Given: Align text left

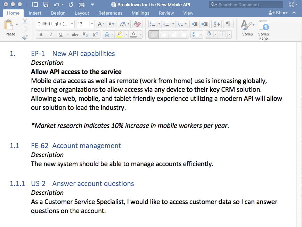Looking at the screenshot, I should [154, 34].
